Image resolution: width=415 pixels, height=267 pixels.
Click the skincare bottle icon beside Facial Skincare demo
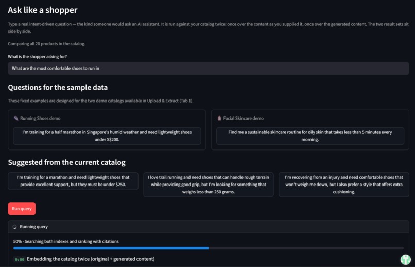coord(219,118)
